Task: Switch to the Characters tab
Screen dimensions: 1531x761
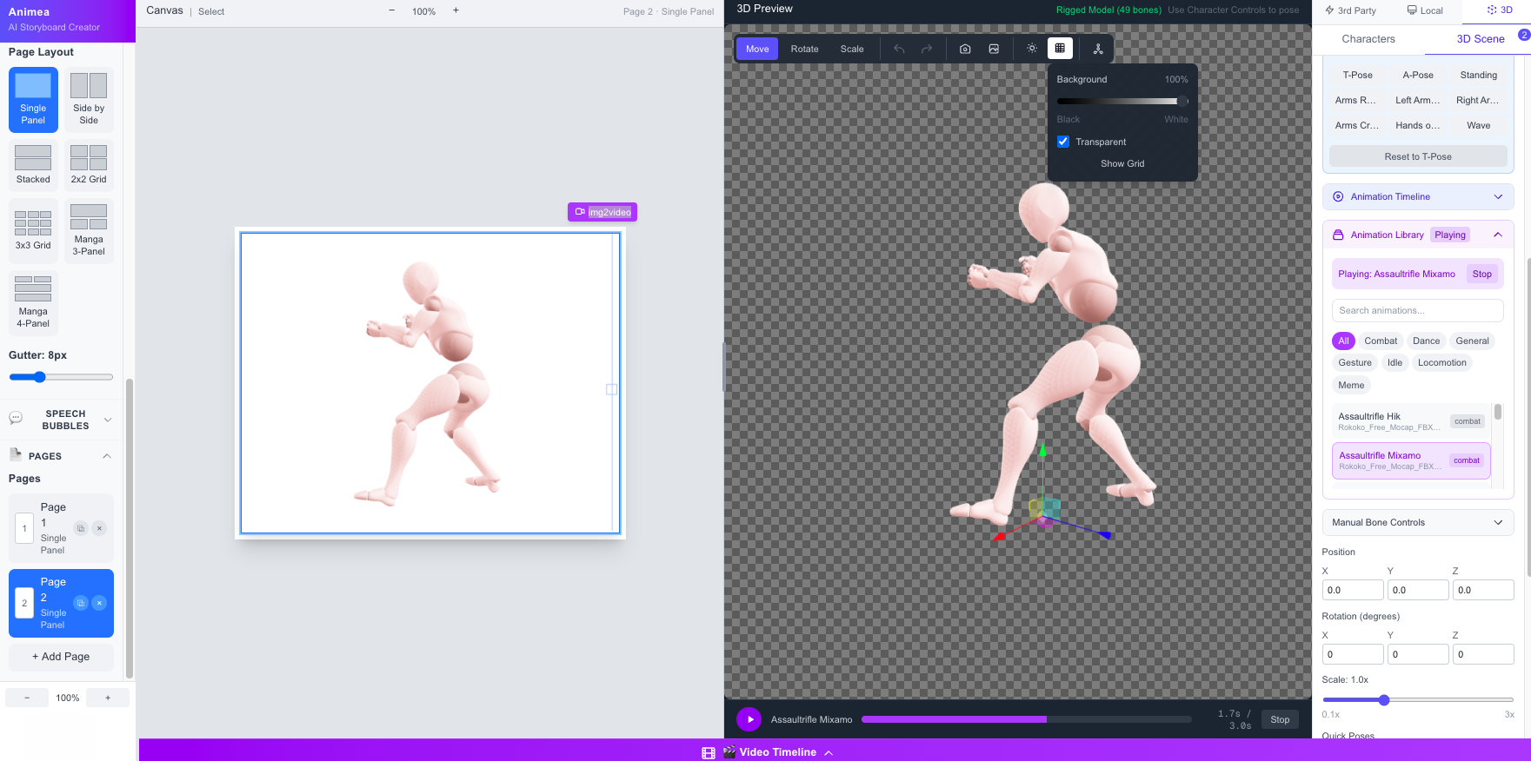Action: click(x=1368, y=39)
